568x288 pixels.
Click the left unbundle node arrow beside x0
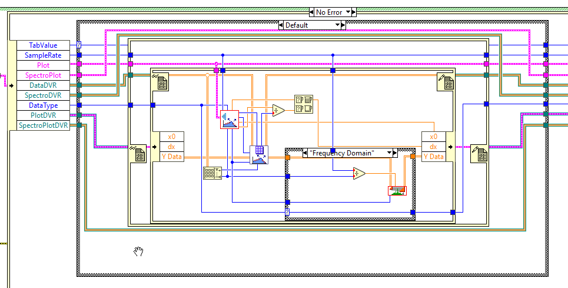(156, 147)
